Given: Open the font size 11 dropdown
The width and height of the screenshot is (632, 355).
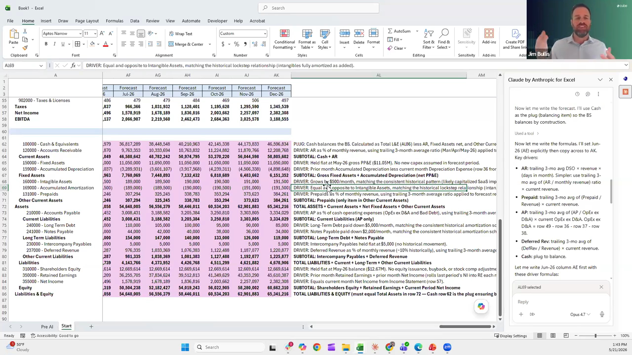Looking at the screenshot, I should pyautogui.click(x=95, y=34).
